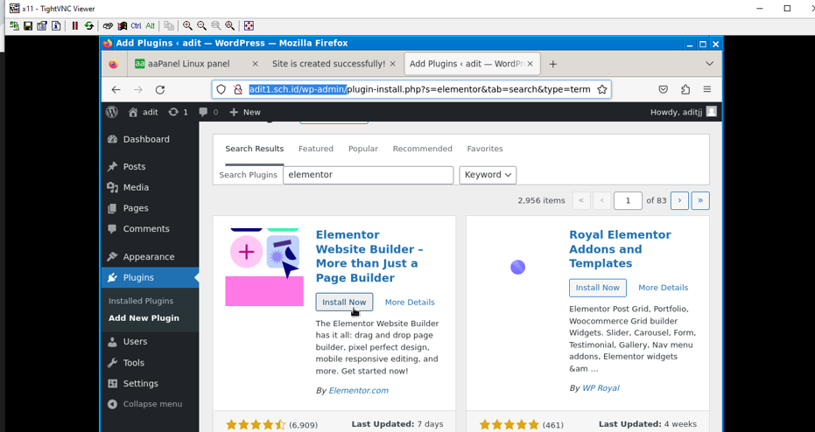
Task: Open updates indicator in admin bar
Action: 178,112
